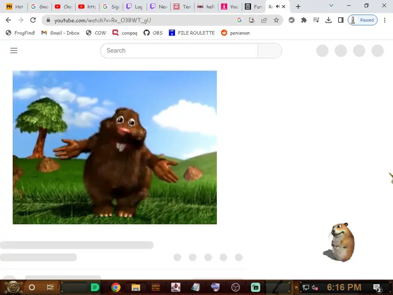Switch to the 'You' downloader tab

(x=230, y=7)
